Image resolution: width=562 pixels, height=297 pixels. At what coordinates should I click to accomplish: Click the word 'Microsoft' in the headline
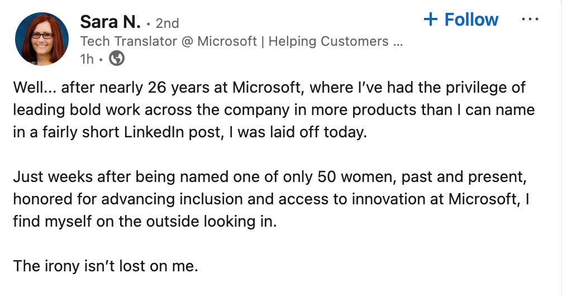coord(227,41)
